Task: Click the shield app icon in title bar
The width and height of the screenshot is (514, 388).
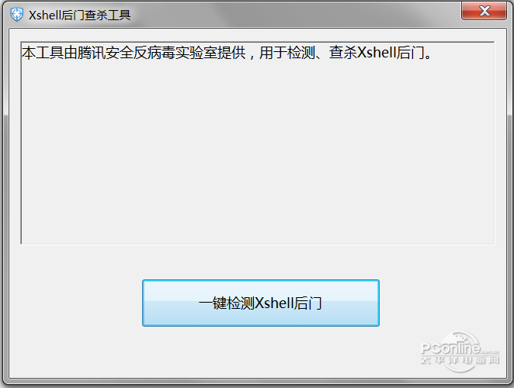Action: tap(16, 15)
